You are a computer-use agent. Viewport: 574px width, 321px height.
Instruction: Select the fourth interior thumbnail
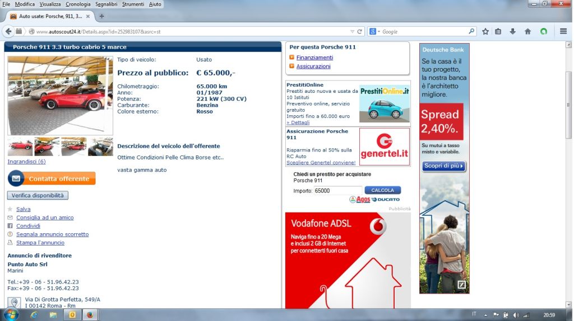(x=101, y=147)
